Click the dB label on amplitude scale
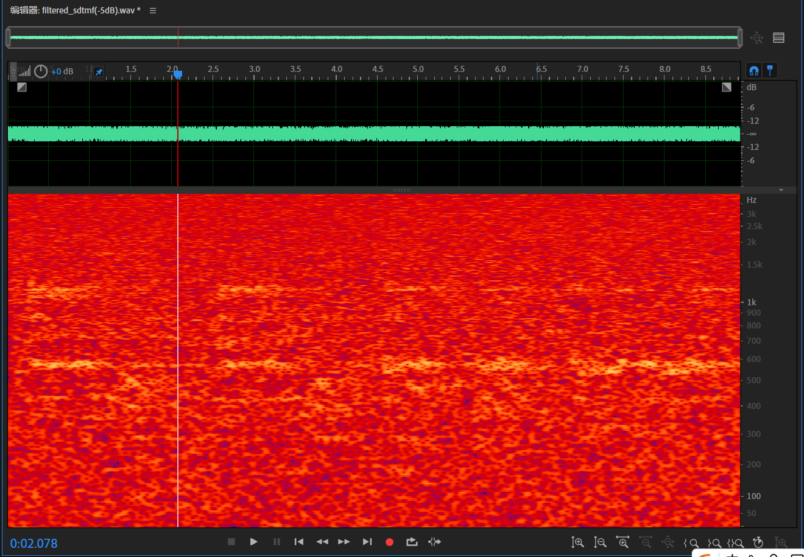Screen dimensions: 804x557 752,87
